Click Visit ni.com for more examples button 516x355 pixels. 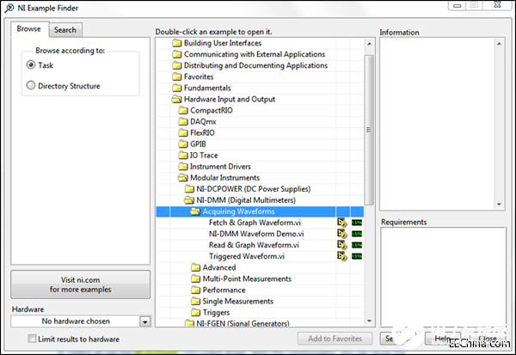coord(80,285)
